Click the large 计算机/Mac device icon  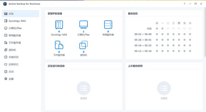pyautogui.click(x=84, y=25)
